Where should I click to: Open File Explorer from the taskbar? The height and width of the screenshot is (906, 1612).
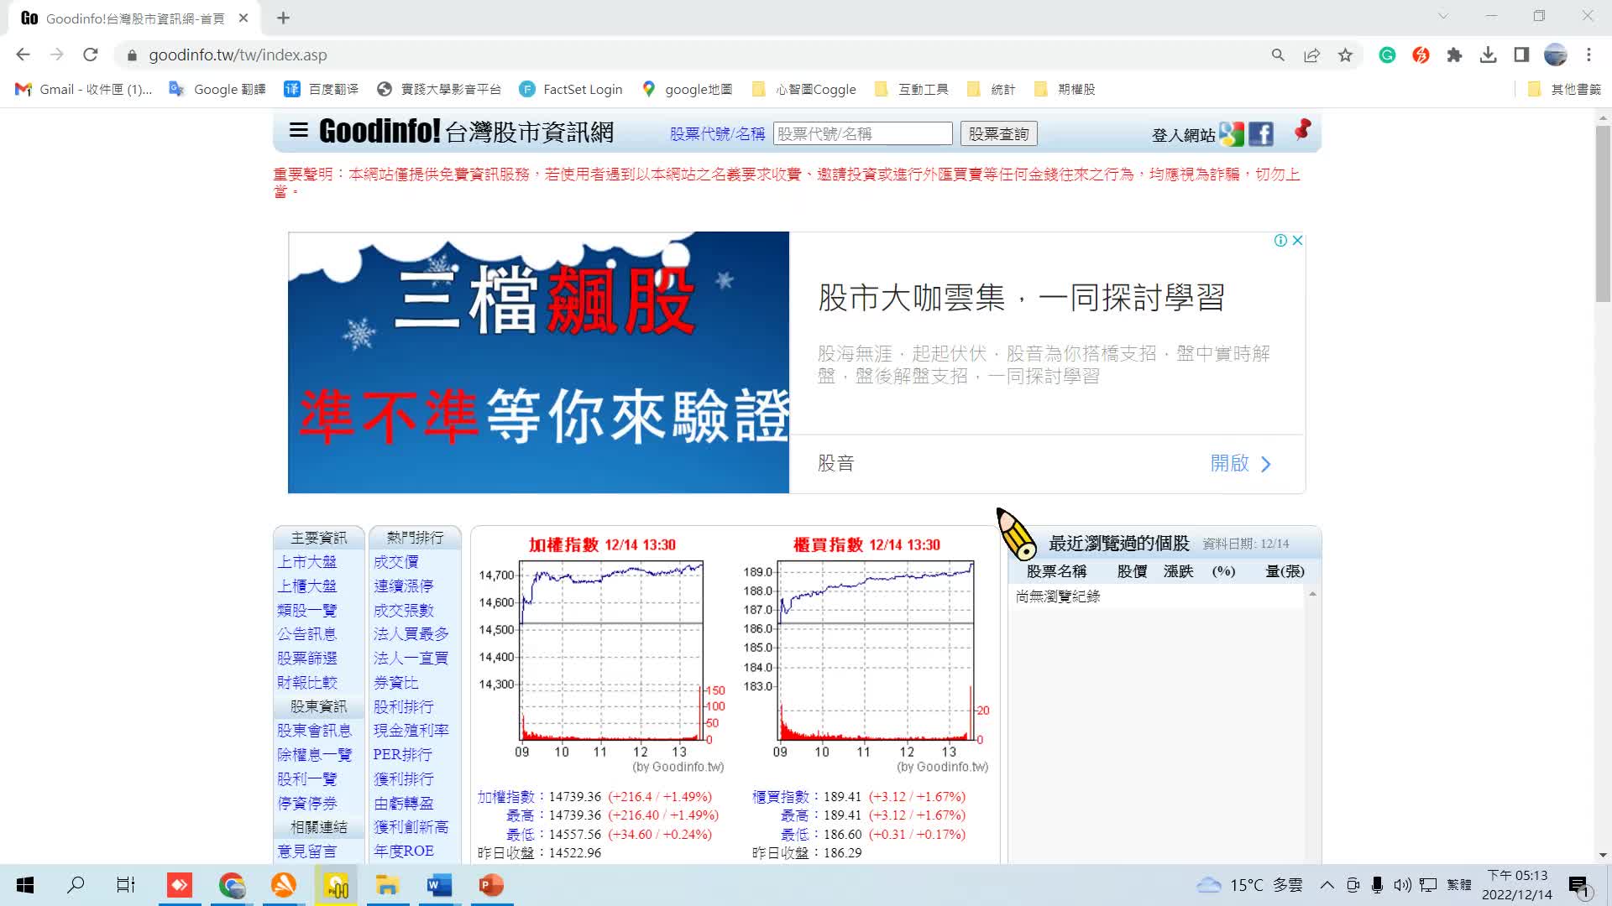(x=387, y=885)
